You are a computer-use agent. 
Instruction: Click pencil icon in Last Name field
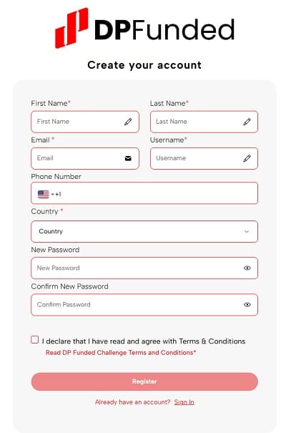point(247,122)
